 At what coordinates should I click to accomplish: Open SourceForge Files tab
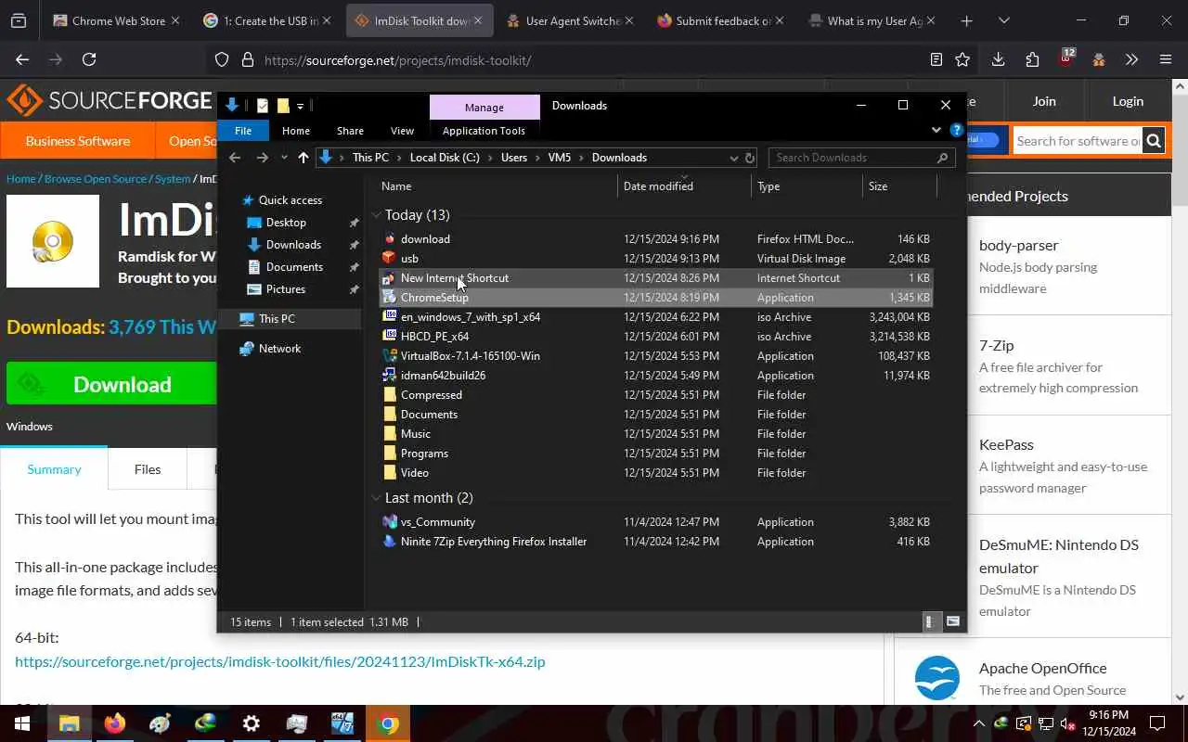(148, 469)
